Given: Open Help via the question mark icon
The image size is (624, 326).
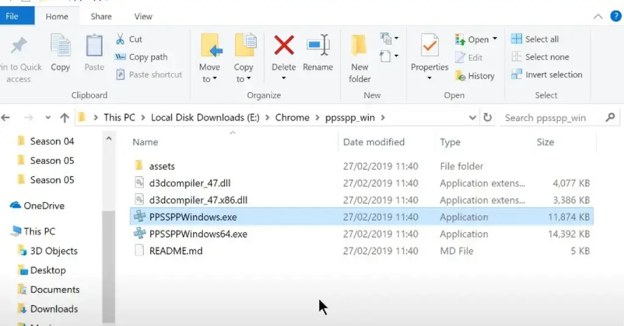Looking at the screenshot, I should coord(615,16).
